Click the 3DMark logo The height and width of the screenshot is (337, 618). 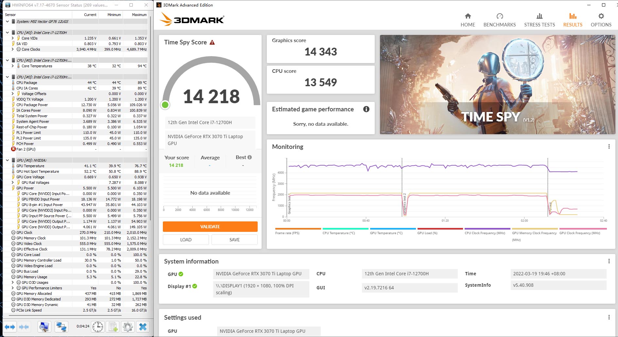pyautogui.click(x=192, y=20)
